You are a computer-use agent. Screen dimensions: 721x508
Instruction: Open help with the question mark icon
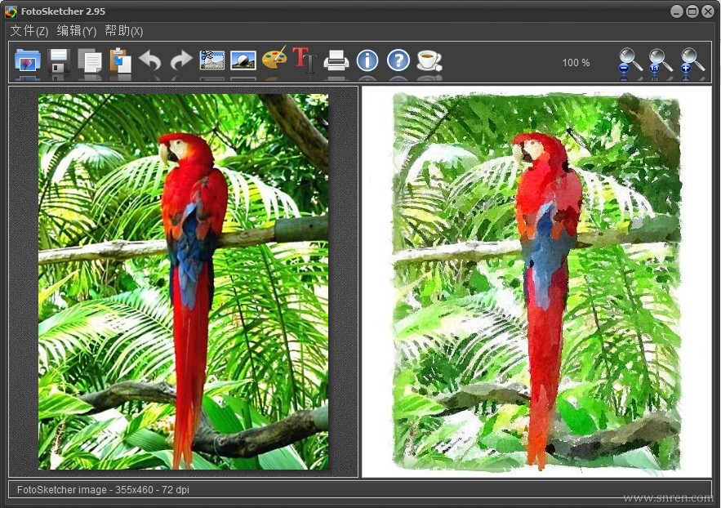398,60
